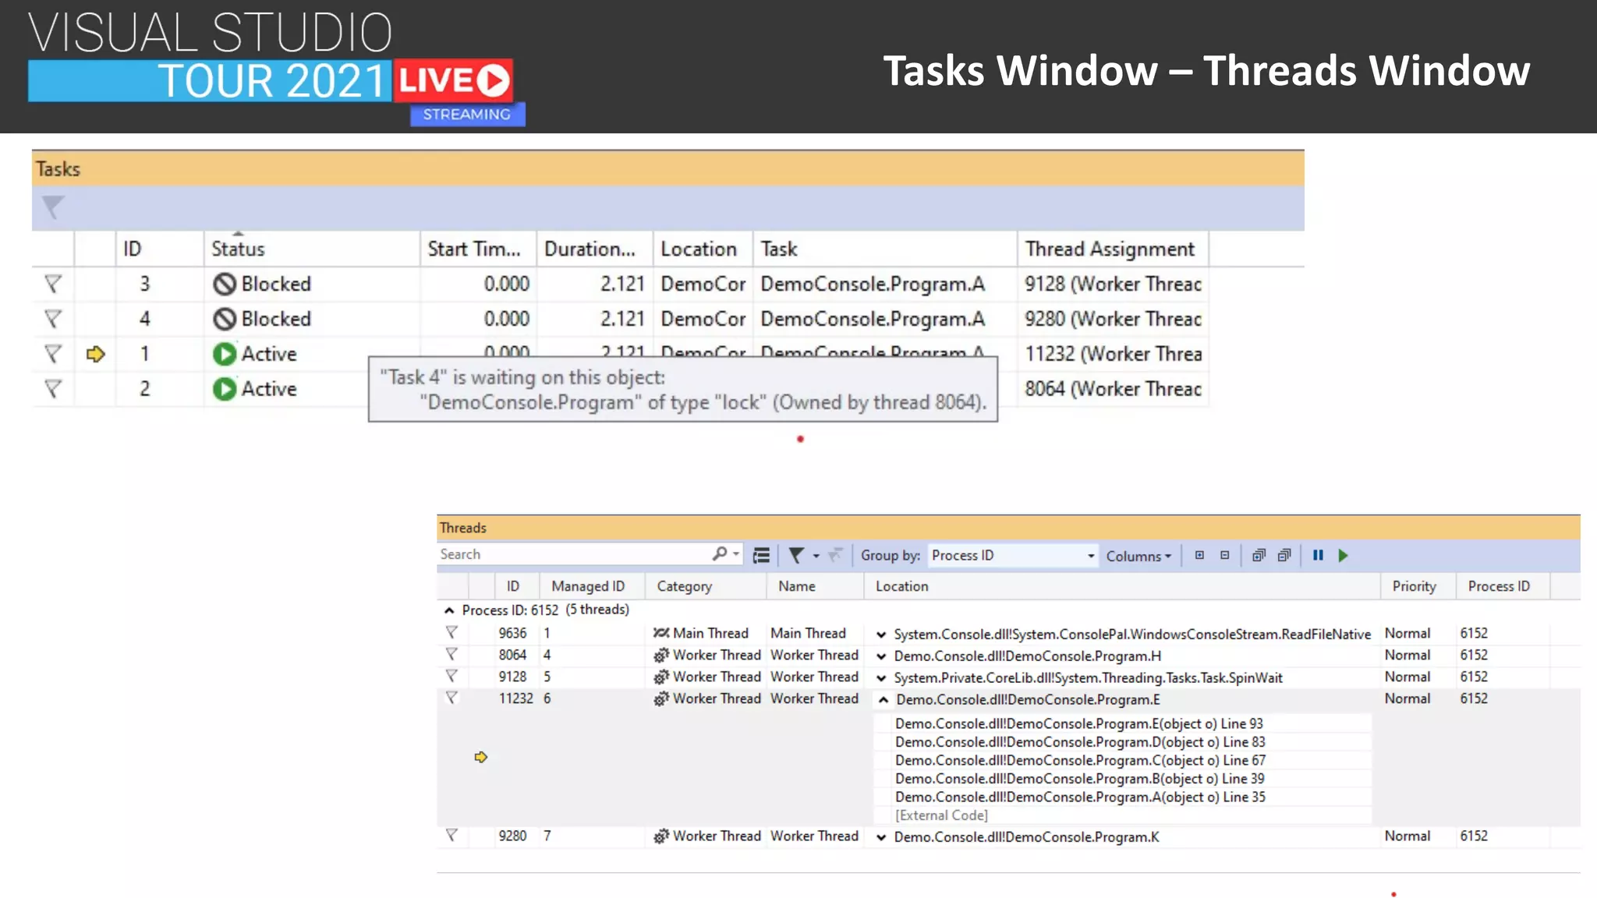Collapse call stack of thread 11232

click(883, 700)
